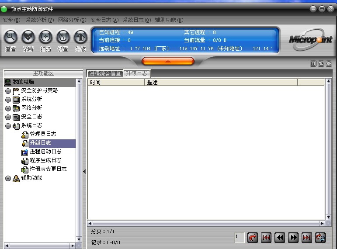Collapse top panel with the orange arrow button

coord(168,61)
